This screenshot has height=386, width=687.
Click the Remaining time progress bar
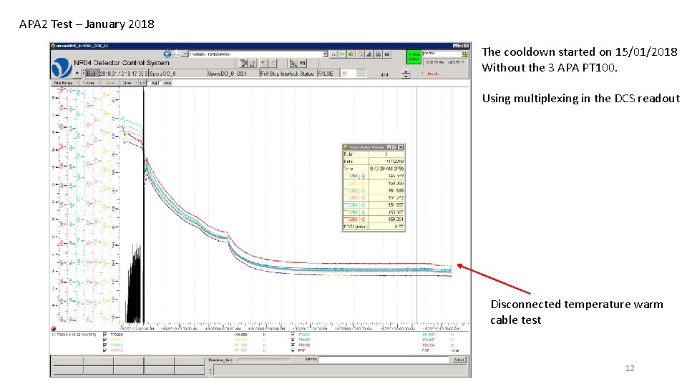[x=264, y=360]
